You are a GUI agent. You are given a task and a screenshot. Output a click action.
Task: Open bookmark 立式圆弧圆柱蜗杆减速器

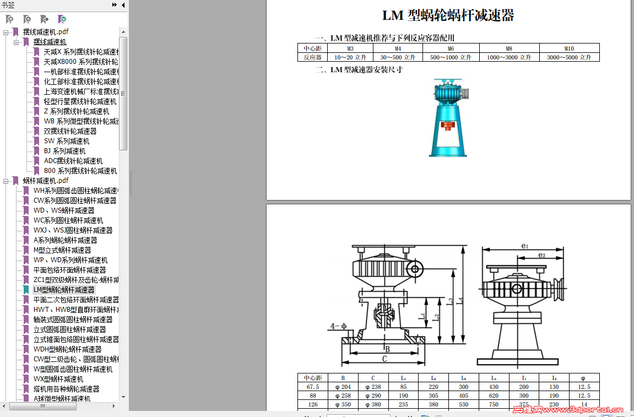click(69, 329)
